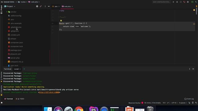Screen dimensions: 198x111
Task: Open the LF line separator dropdown
Action: (x=169, y=103)
